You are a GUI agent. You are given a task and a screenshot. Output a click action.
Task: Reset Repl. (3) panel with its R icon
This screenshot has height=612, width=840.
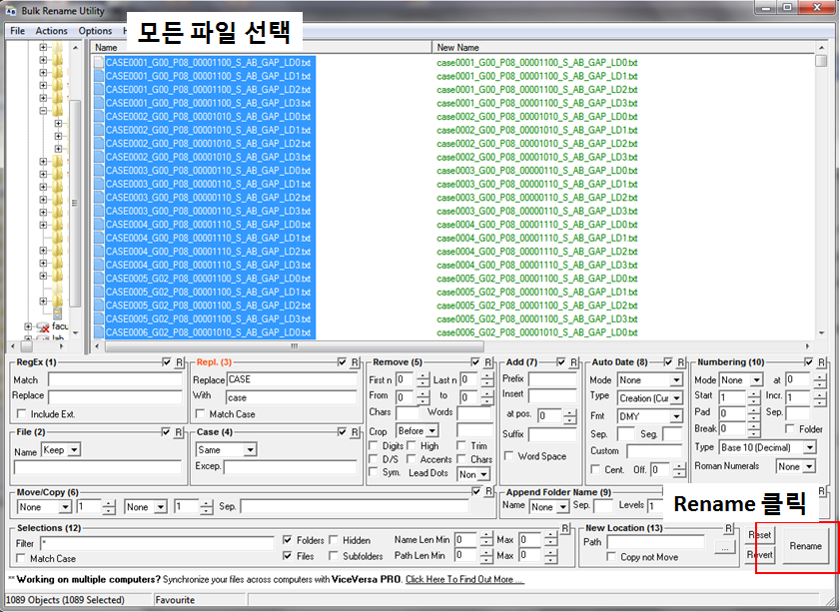coord(355,362)
